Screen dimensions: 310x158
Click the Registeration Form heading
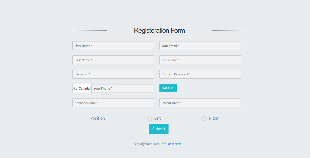coord(159,31)
